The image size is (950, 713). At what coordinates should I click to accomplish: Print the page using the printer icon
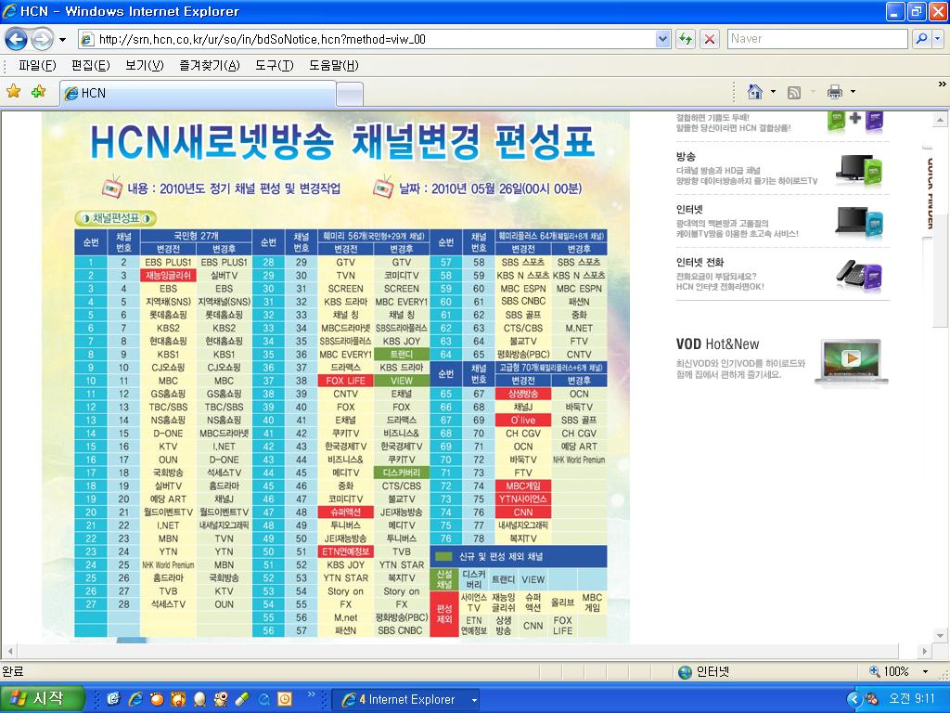[835, 92]
